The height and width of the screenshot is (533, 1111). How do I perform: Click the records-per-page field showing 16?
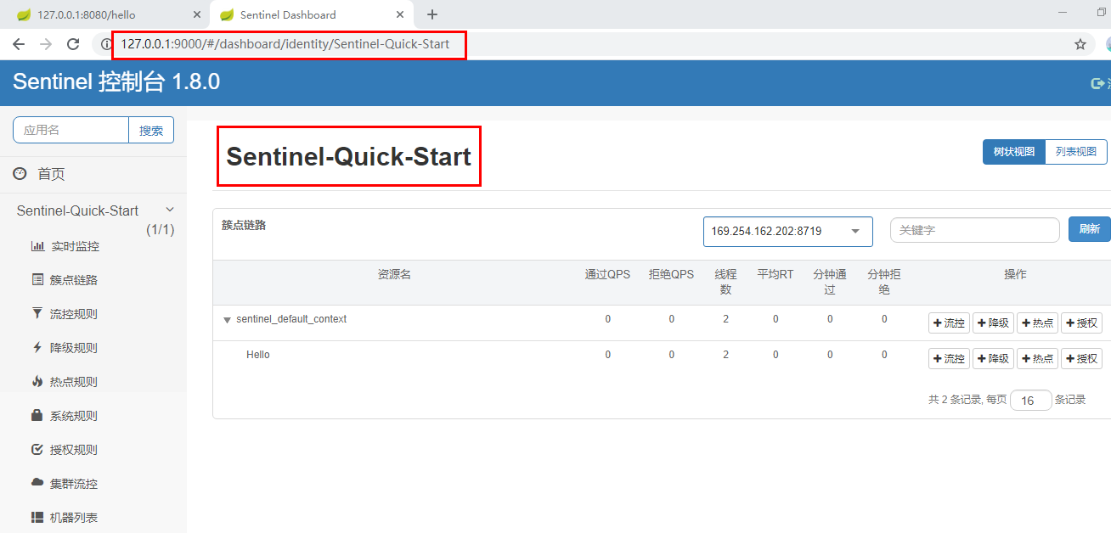1030,400
